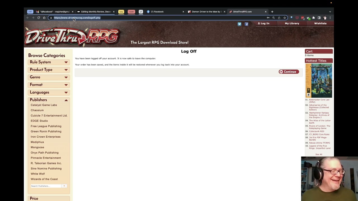Open the yt tab group
Viewport: 358px width, 201px height.
pos(141,12)
